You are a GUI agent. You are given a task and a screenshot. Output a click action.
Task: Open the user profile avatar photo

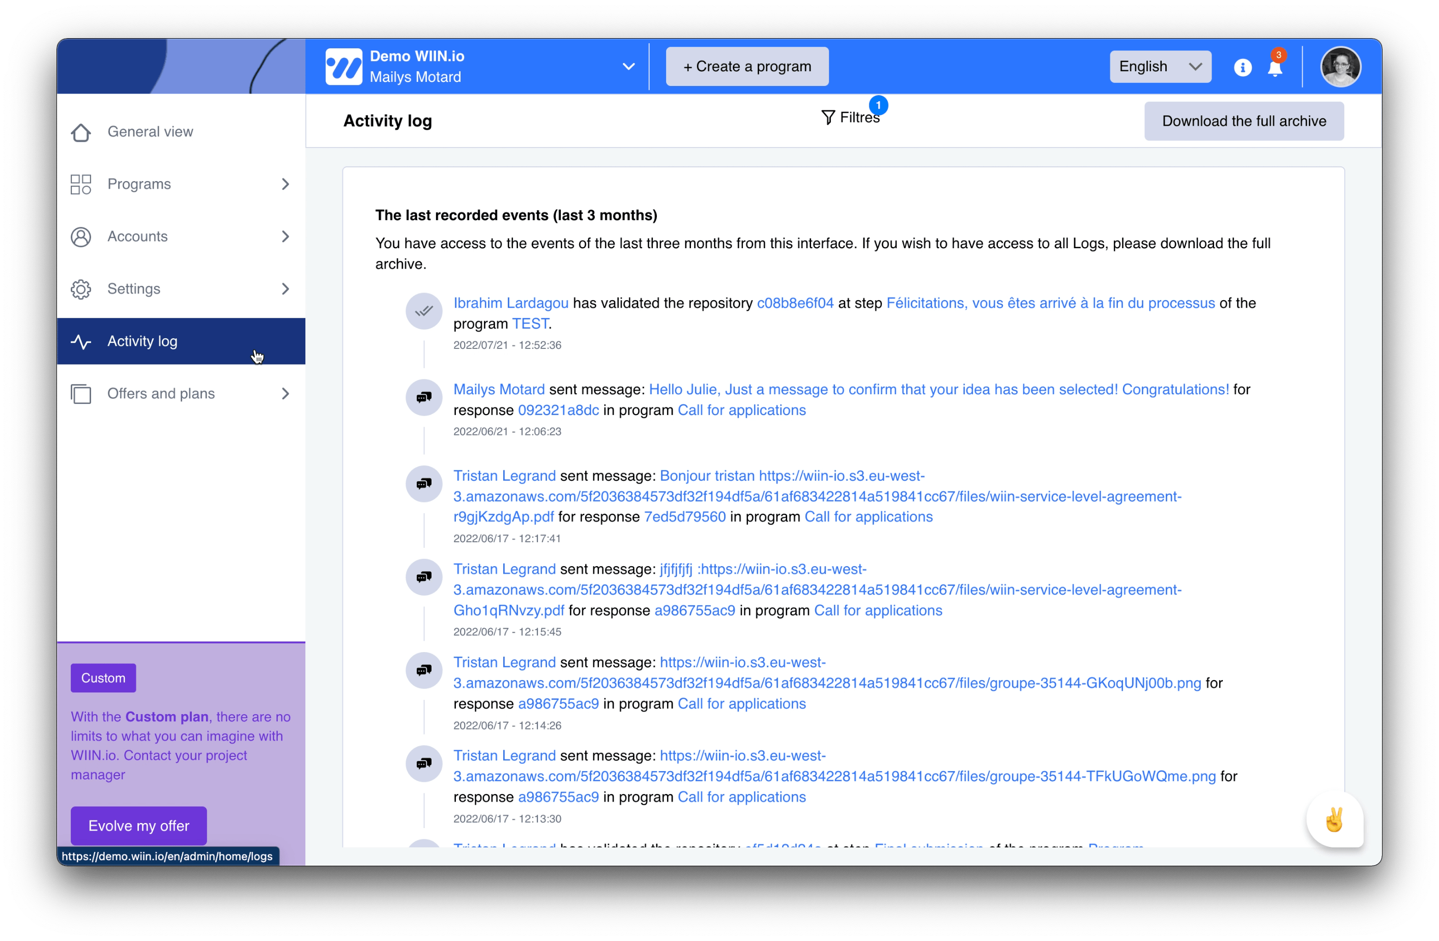coord(1340,67)
